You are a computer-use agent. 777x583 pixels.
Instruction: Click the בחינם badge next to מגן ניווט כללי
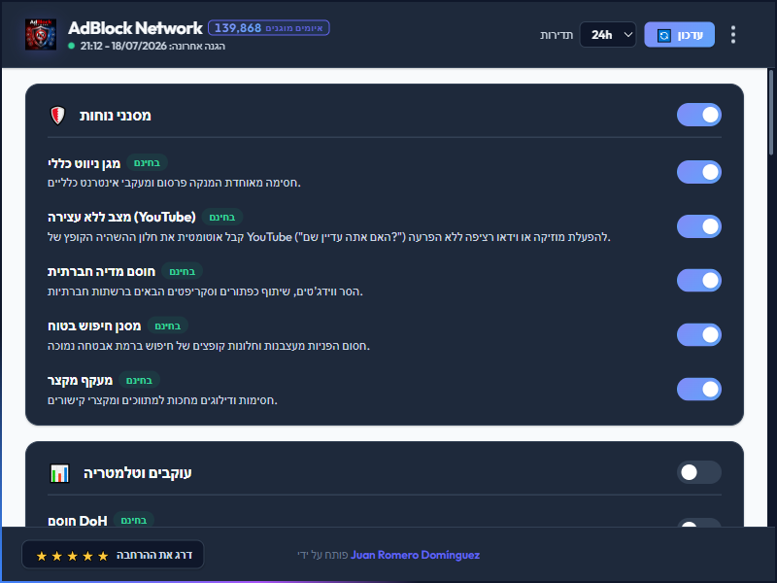tap(147, 162)
